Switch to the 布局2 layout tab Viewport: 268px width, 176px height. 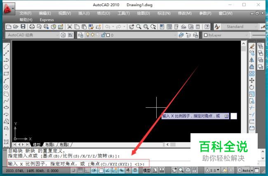coord(64,145)
